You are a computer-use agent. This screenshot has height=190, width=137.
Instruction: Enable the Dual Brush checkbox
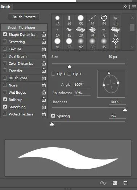5,56
